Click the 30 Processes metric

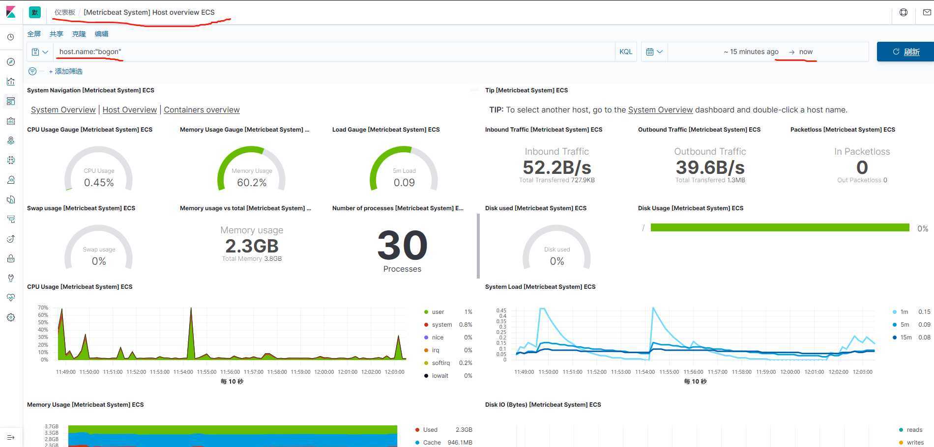[402, 251]
